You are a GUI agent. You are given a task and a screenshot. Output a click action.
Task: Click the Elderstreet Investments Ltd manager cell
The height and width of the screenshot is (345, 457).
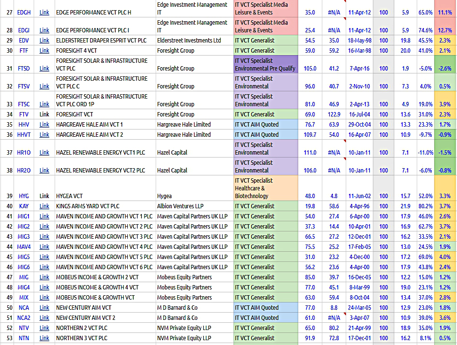click(x=195, y=41)
